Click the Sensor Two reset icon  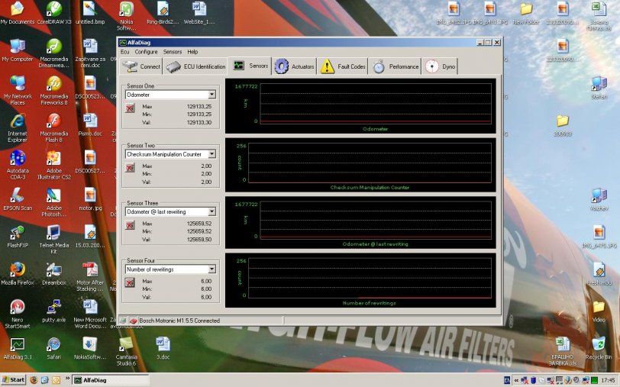tap(130, 169)
